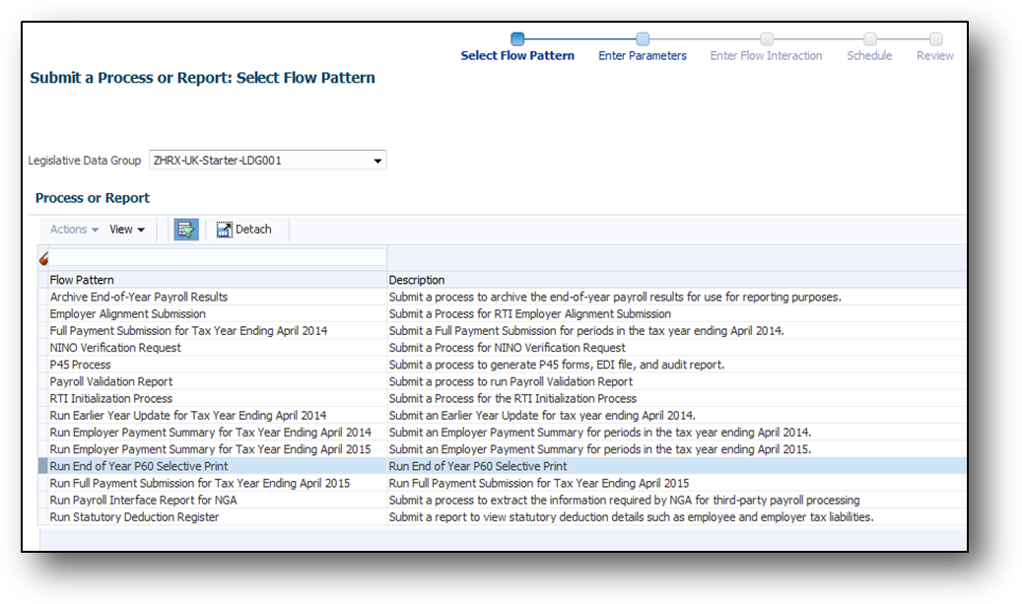Go to the Review step
1022x604 pixels.
pos(935,56)
